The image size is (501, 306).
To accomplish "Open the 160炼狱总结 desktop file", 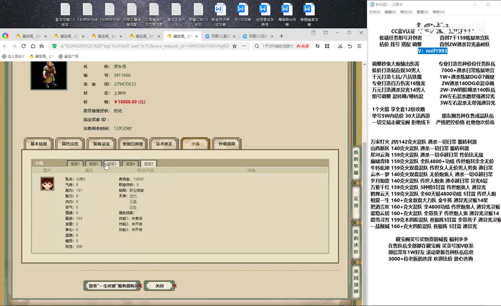I will click(110, 13).
